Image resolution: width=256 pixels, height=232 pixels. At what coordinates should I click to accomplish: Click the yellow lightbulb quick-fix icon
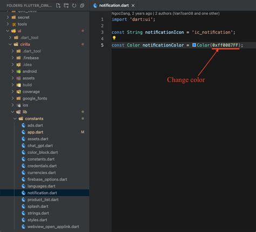pos(114,38)
